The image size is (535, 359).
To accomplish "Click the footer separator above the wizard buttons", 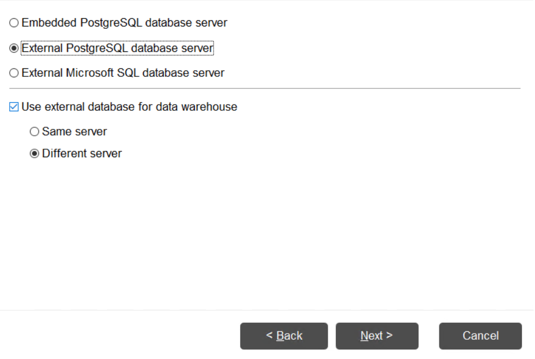I will point(267,310).
